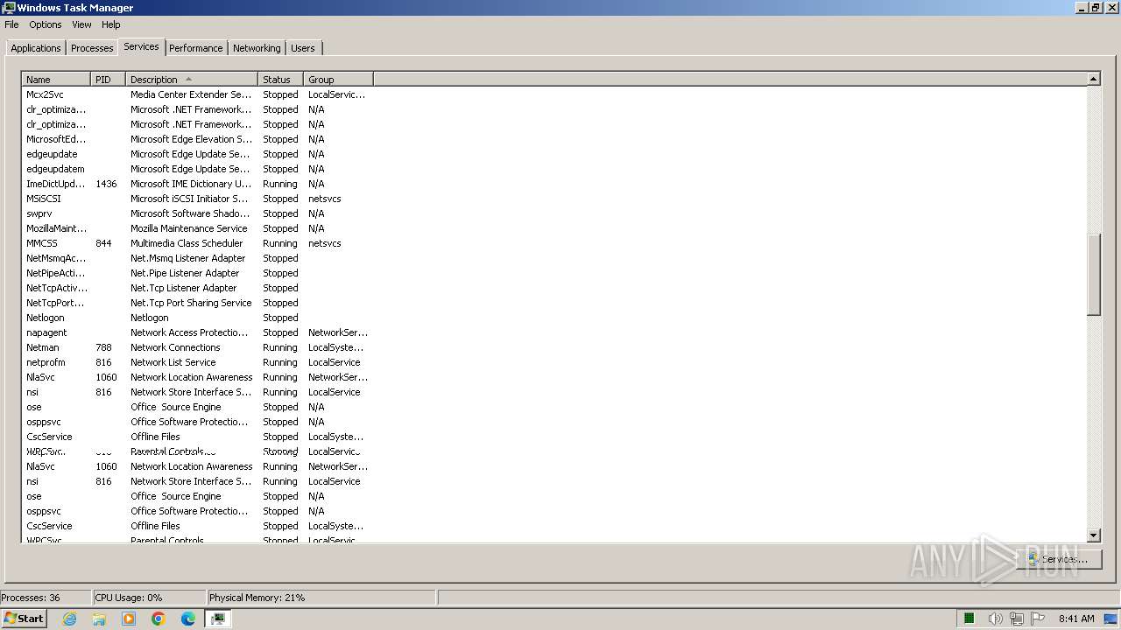
Task: Click PID 844 cell
Action: tap(103, 243)
